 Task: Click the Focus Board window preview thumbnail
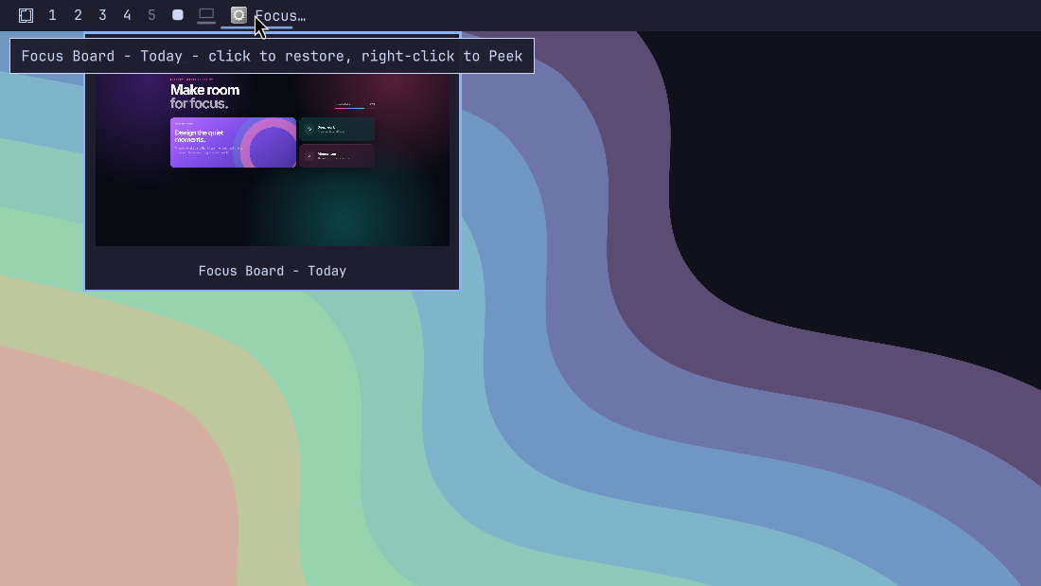tap(273, 159)
